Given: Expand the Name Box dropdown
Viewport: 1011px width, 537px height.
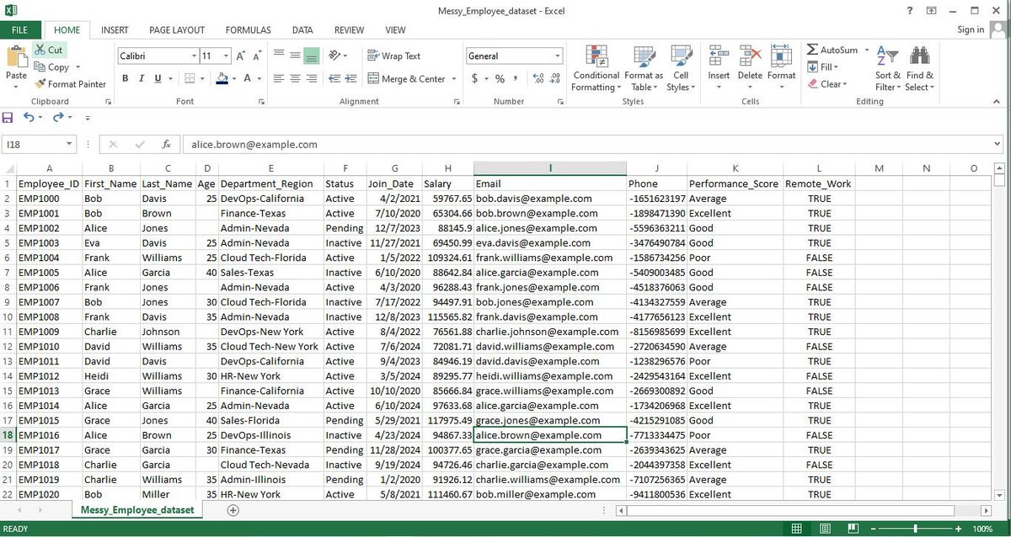Looking at the screenshot, I should click(x=69, y=144).
